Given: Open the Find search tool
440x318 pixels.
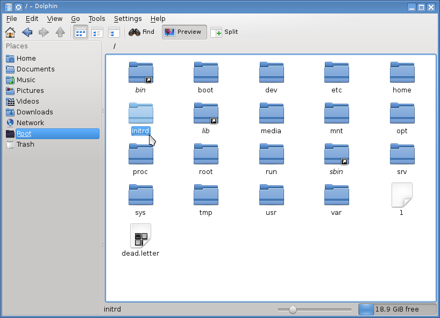Looking at the screenshot, I should pos(141,32).
